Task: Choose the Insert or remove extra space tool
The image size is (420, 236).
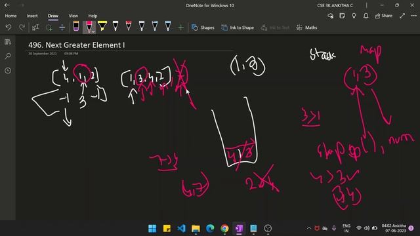Action: pyautogui.click(x=62, y=28)
